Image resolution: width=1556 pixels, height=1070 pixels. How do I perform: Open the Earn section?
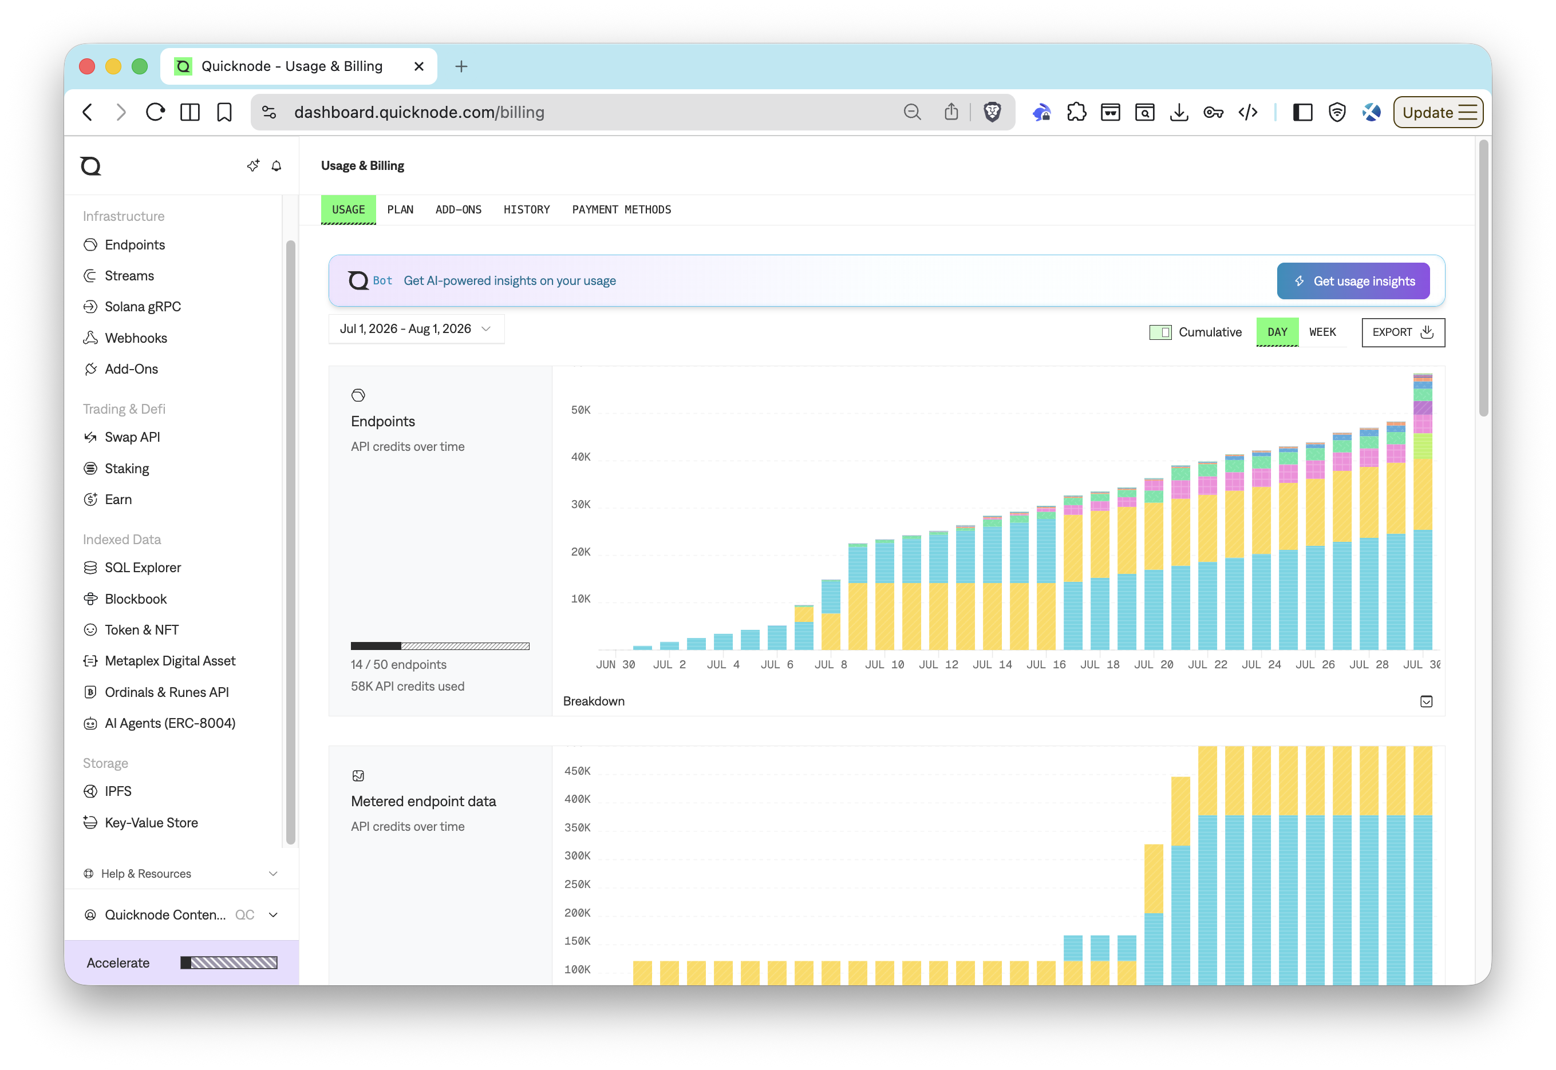(118, 500)
